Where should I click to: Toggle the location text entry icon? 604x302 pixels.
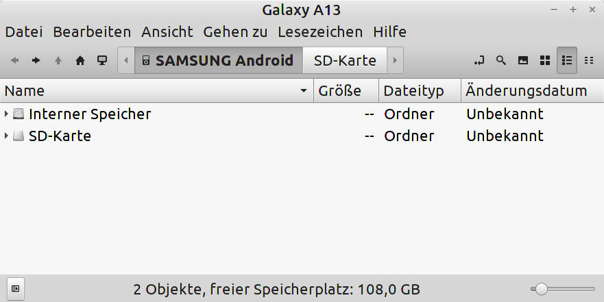point(479,60)
